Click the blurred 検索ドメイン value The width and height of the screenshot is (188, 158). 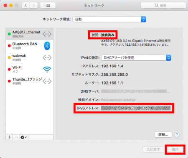click(118, 100)
